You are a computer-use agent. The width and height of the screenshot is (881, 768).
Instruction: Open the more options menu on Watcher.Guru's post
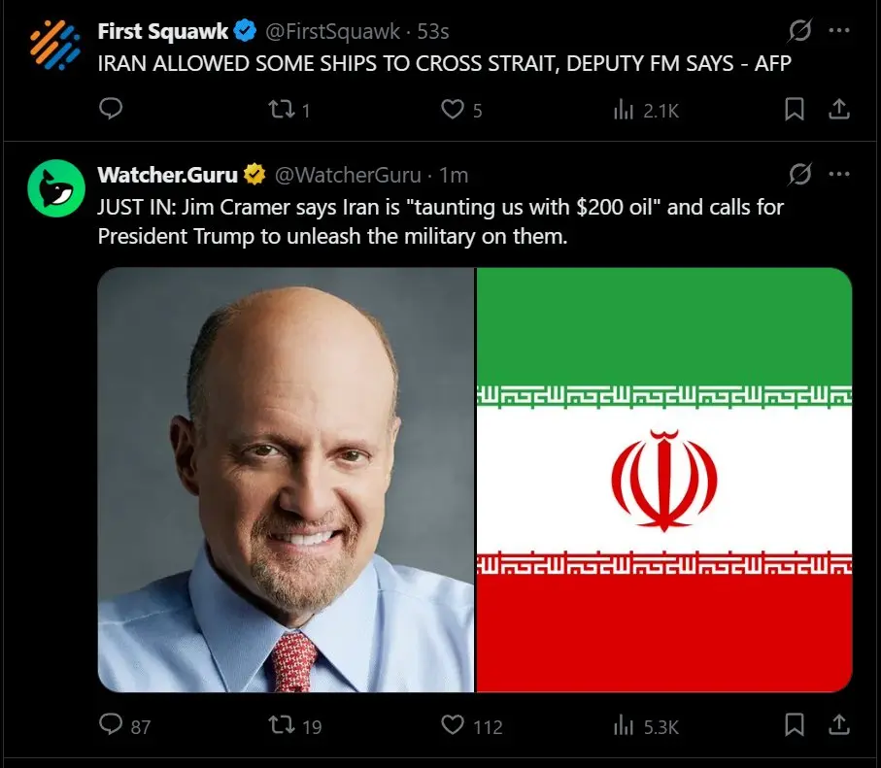pos(839,175)
